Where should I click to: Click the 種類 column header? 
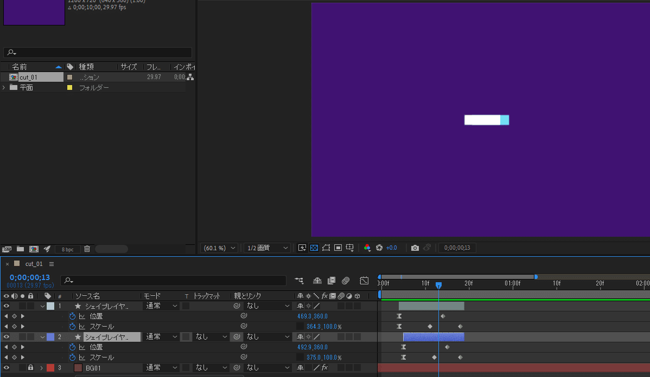pos(86,67)
